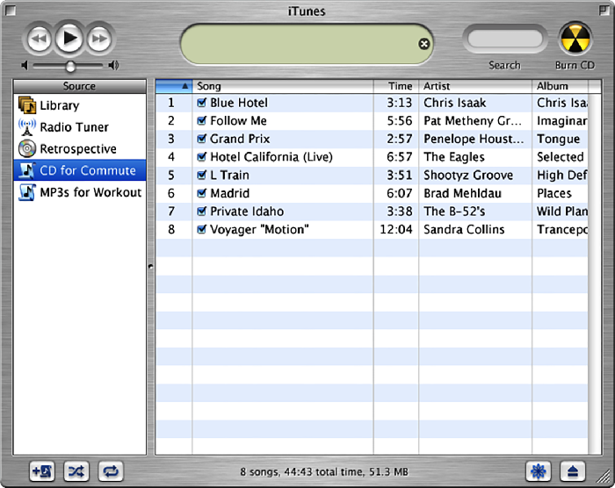615x488 pixels.
Task: Skip to the next track
Action: tap(100, 39)
